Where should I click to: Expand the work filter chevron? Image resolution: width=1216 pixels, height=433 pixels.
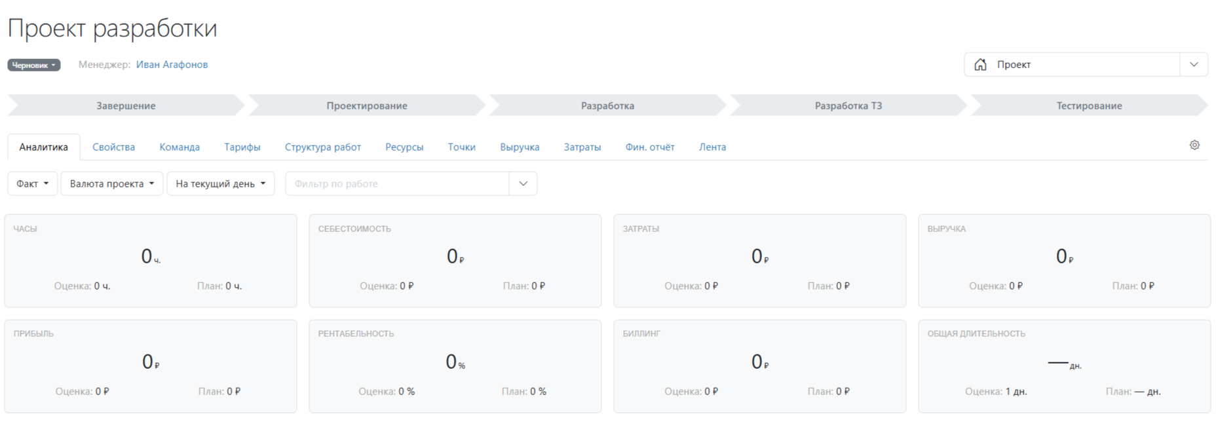click(523, 184)
